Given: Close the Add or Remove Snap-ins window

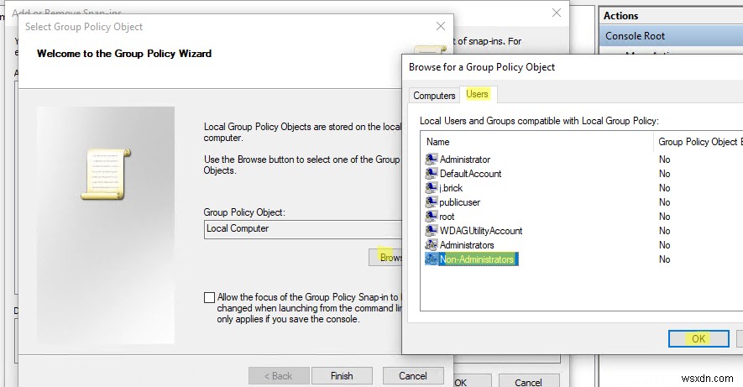Looking at the screenshot, I should pos(557,13).
